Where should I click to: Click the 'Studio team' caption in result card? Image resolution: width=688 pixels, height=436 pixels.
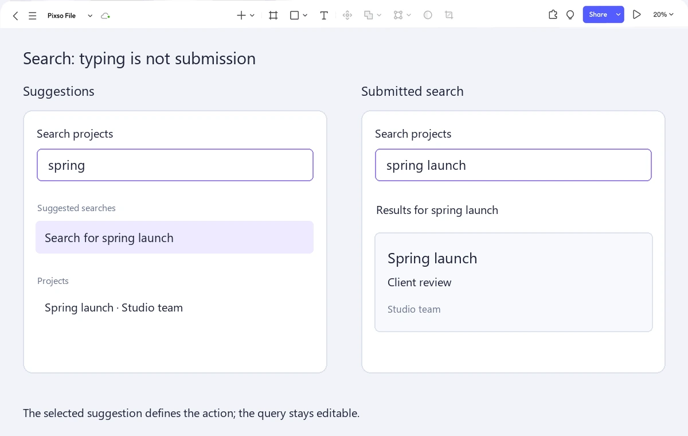pyautogui.click(x=414, y=309)
